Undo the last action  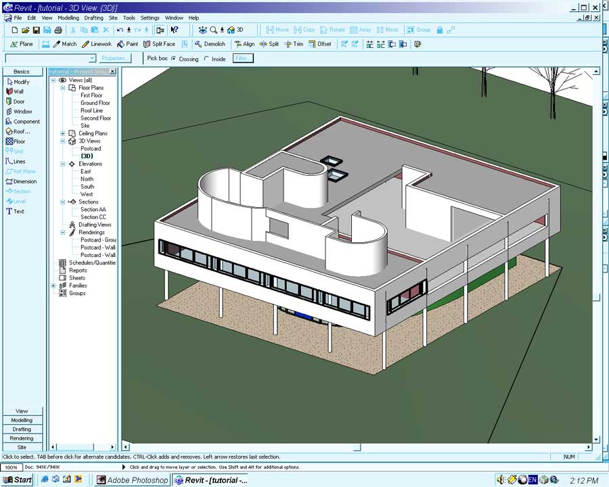(x=120, y=30)
